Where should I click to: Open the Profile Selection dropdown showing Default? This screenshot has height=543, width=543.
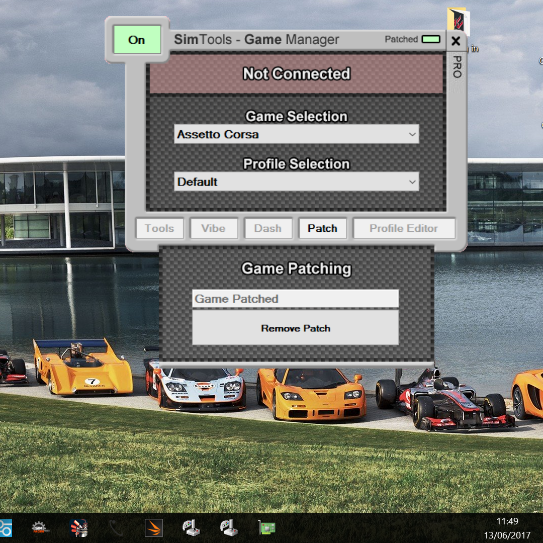tap(297, 182)
